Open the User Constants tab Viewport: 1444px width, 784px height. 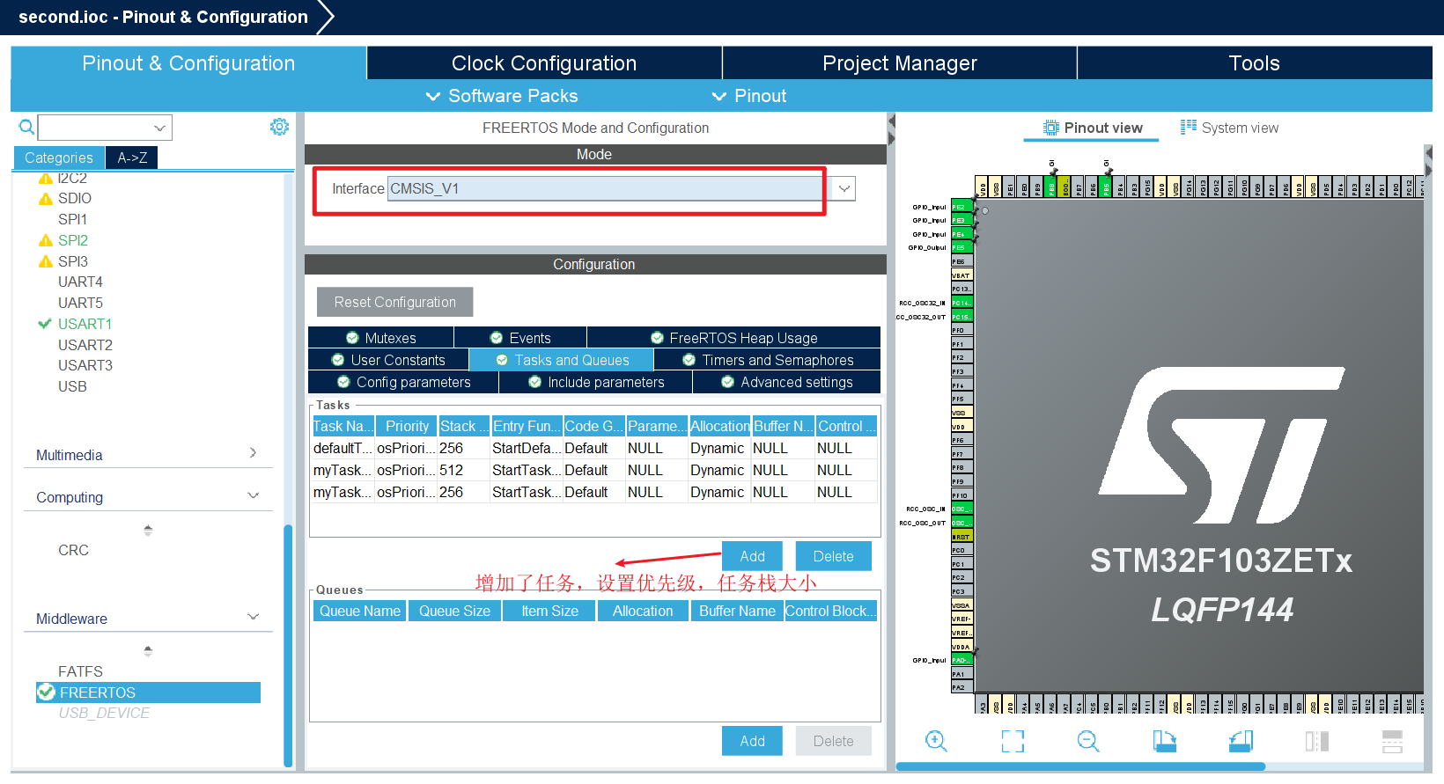point(388,360)
